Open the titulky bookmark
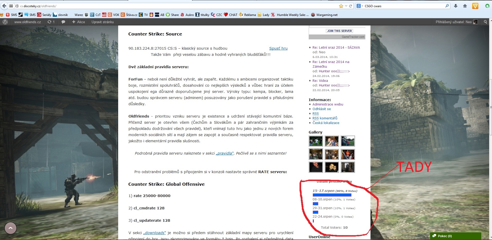492x240 pixels. (202, 15)
